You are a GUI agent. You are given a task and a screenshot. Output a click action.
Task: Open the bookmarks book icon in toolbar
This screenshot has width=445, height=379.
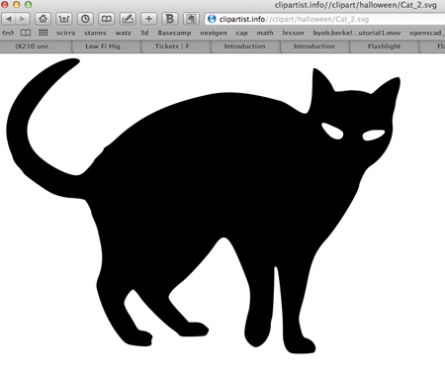[x=106, y=19]
